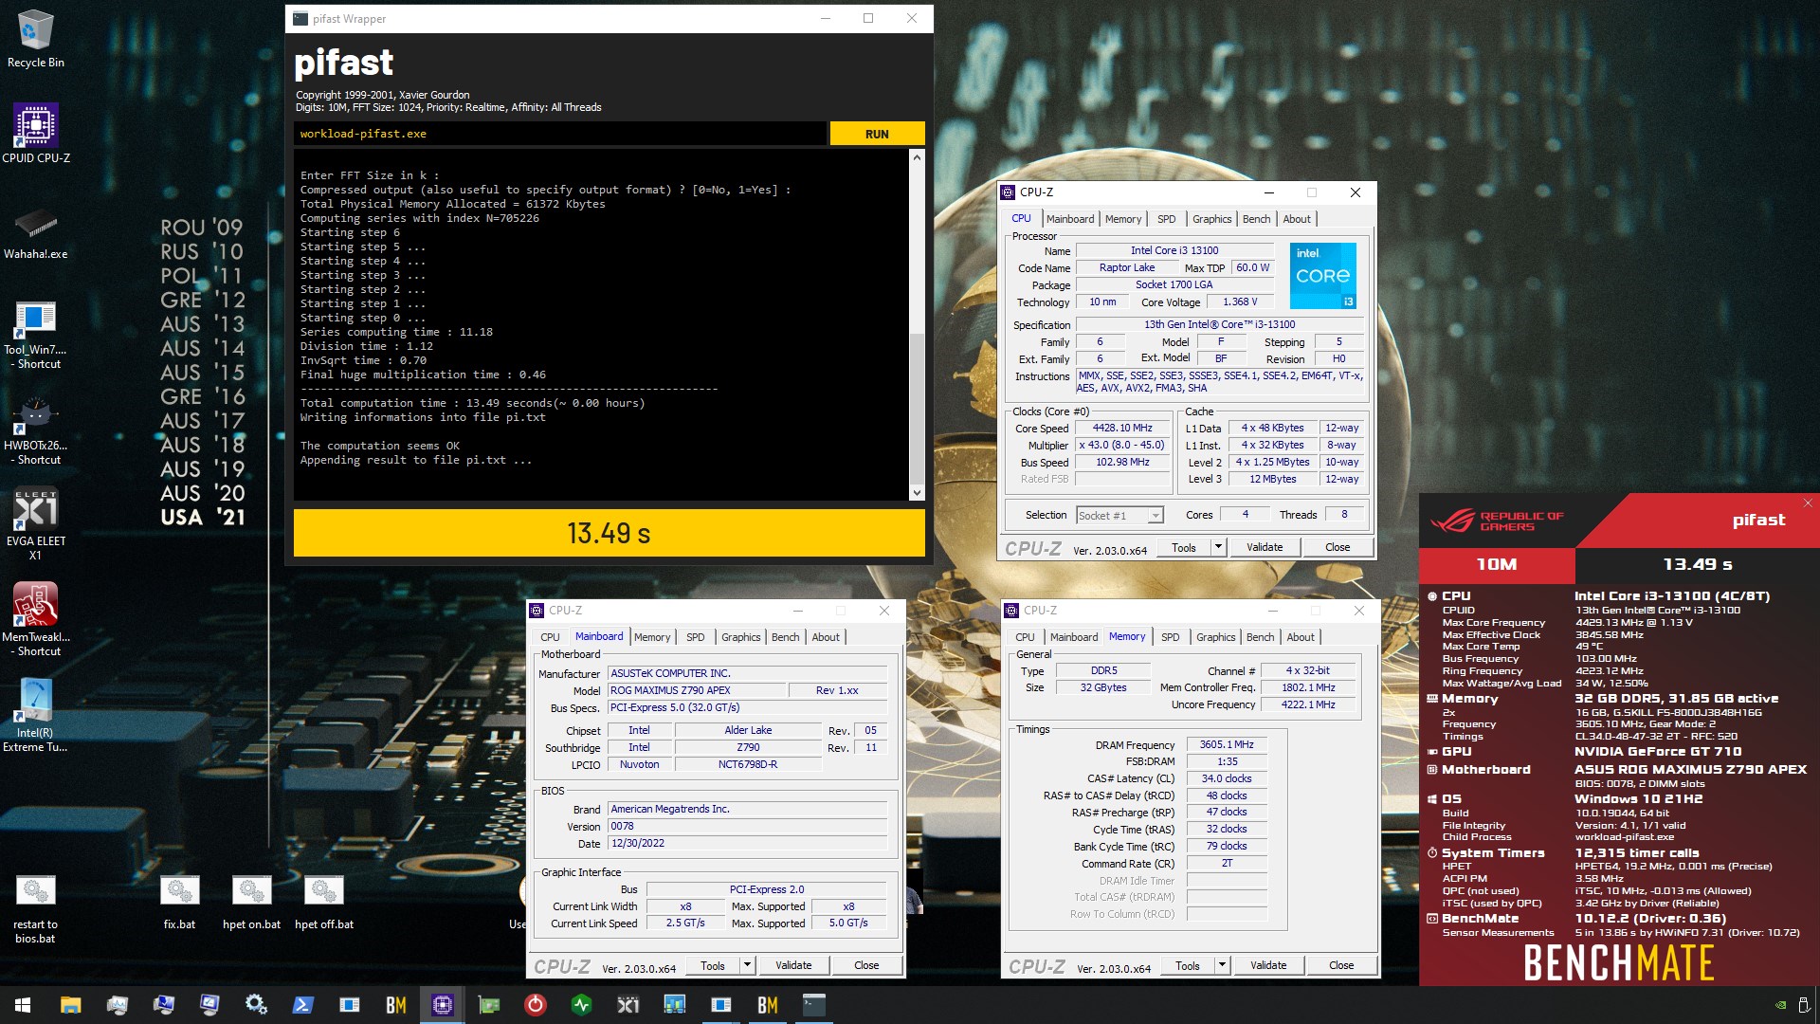
Task: Click Close button in the DDR5 memory CPU-Z window
Action: (1341, 965)
